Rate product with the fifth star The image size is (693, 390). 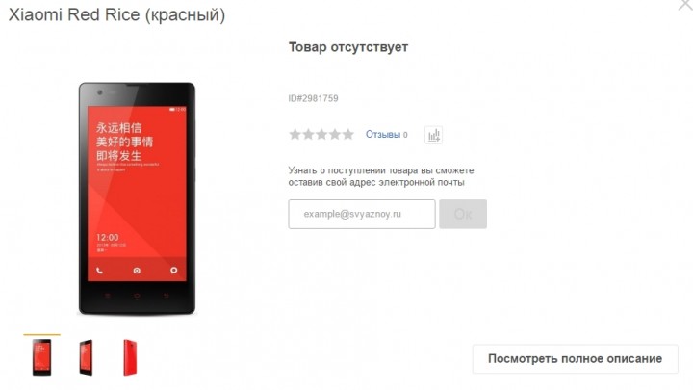[x=348, y=134]
